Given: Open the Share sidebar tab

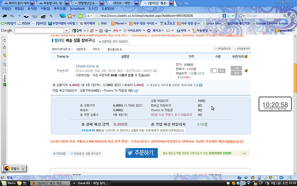Looking at the screenshot, I should click(x=5, y=81).
